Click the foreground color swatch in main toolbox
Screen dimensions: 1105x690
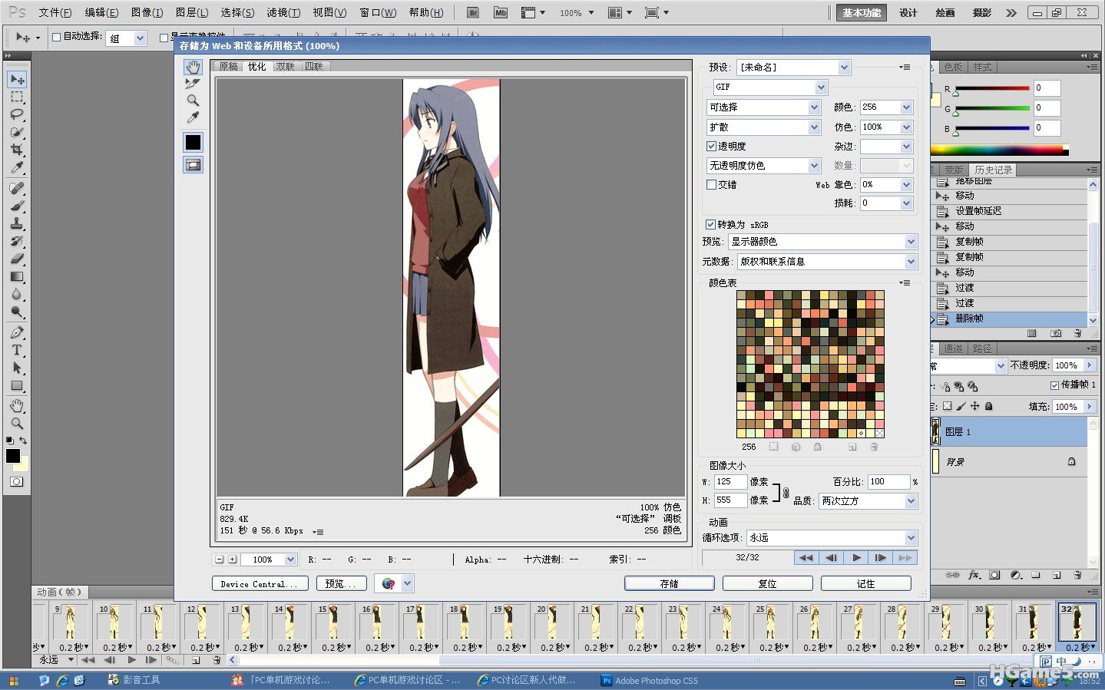[x=13, y=456]
